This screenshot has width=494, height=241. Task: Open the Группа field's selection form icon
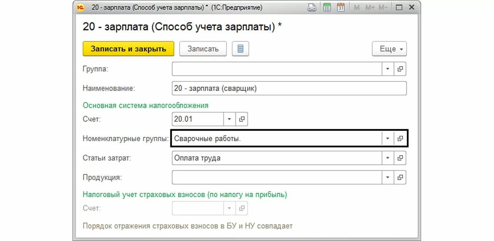pos(400,69)
